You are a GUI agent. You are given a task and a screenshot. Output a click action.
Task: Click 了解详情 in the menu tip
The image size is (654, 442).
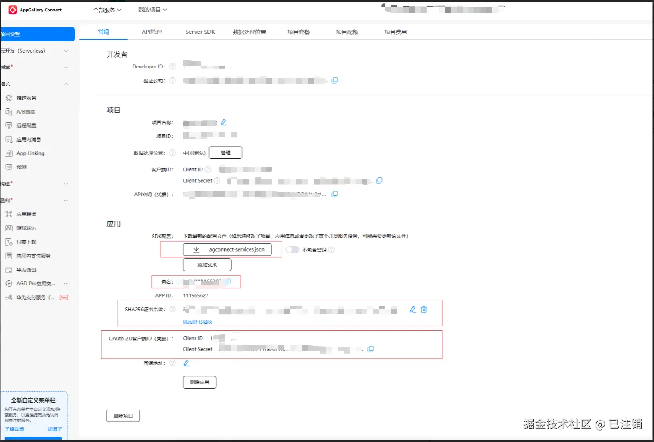tap(14, 430)
